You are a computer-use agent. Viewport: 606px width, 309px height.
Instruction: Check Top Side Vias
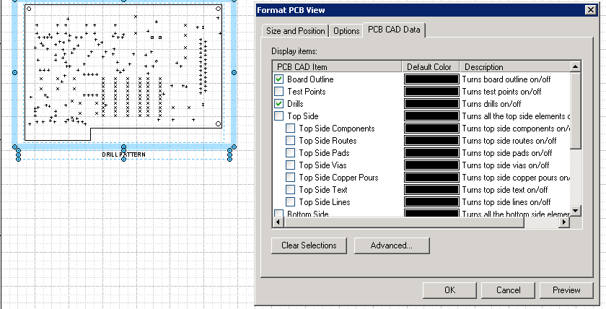pyautogui.click(x=290, y=165)
